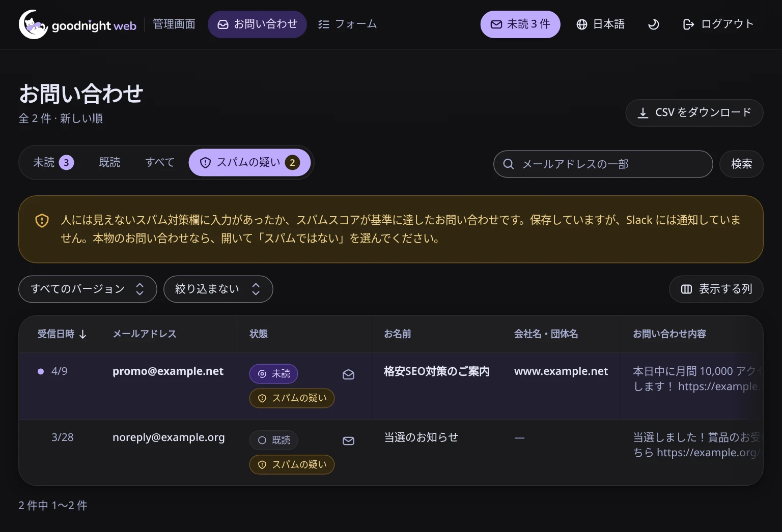This screenshot has height=532, width=782.
Task: Click the お問い合わせ内容 column header
Action: click(669, 334)
